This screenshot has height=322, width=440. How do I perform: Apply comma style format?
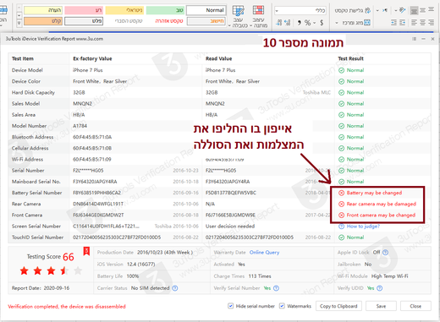point(299,23)
